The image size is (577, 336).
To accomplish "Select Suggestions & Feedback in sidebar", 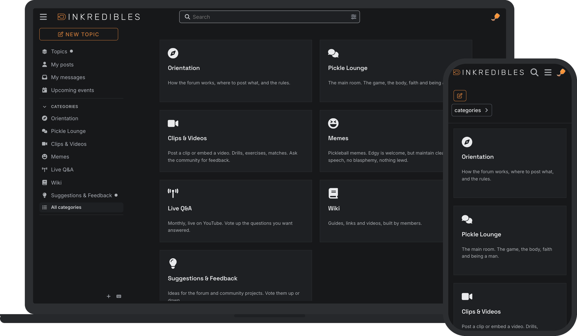I will coord(81,195).
